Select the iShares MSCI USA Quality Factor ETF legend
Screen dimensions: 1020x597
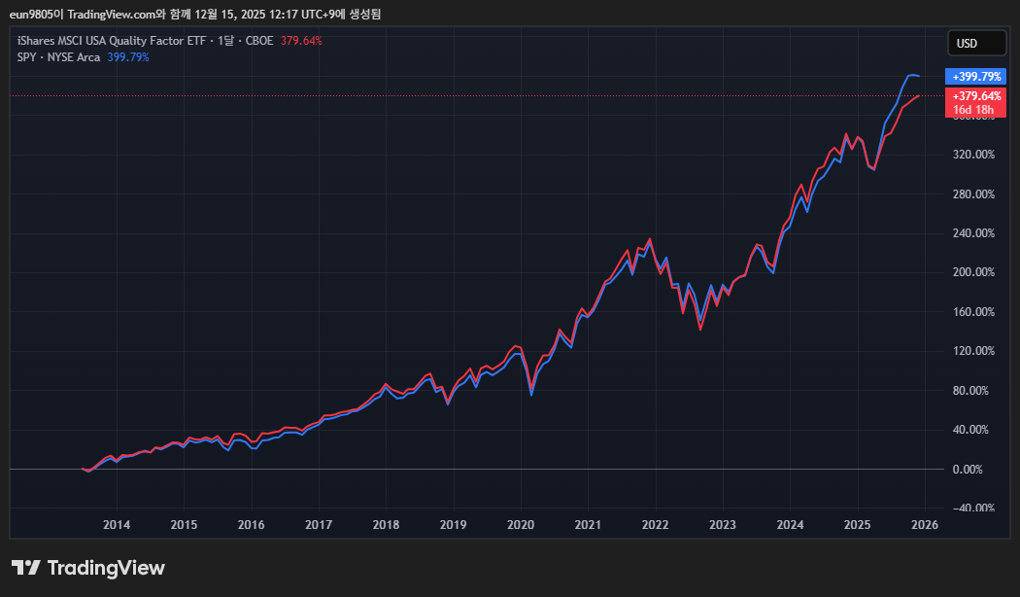[x=145, y=41]
